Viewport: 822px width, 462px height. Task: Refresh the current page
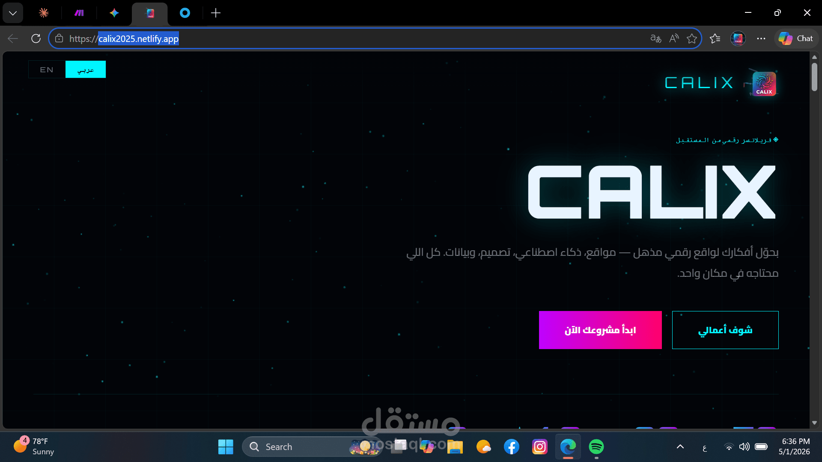pyautogui.click(x=36, y=38)
